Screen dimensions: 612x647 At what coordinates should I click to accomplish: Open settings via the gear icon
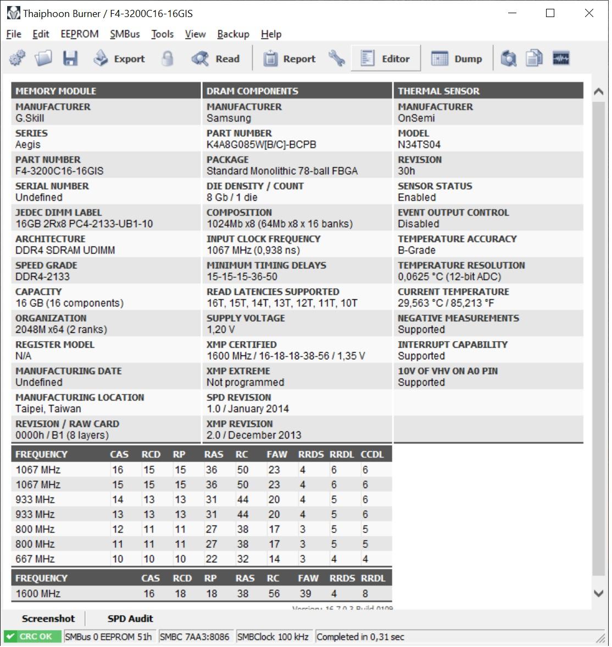coord(18,58)
